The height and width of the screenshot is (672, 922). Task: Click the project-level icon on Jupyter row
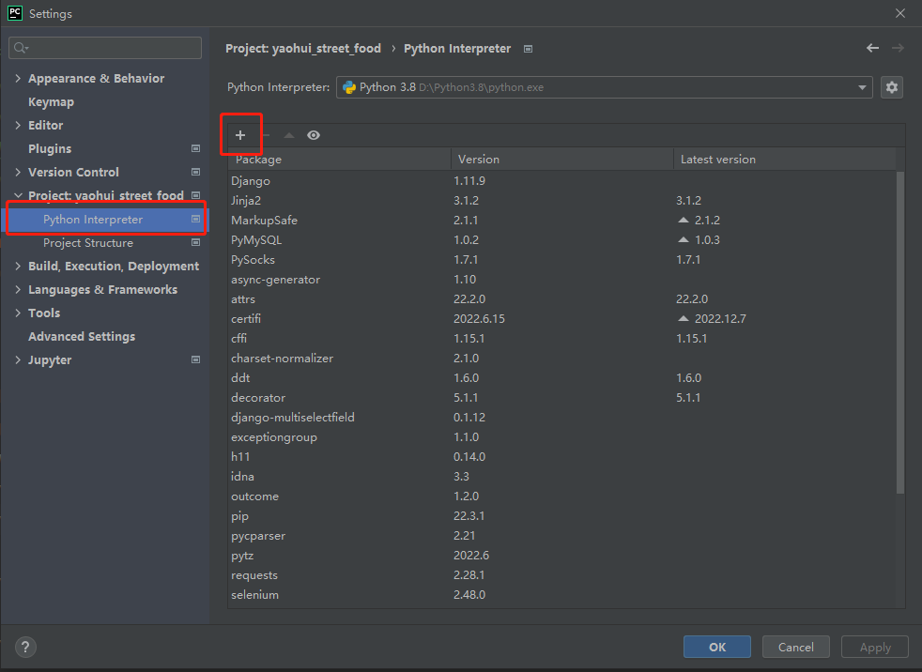click(x=196, y=359)
